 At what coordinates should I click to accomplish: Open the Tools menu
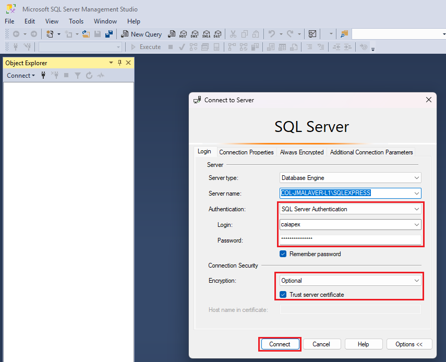coord(76,21)
